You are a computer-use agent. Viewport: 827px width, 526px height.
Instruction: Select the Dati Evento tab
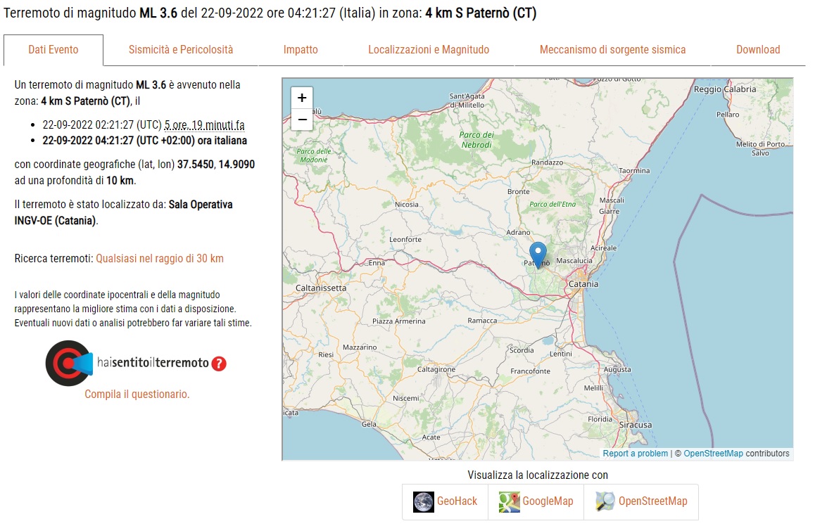click(53, 49)
